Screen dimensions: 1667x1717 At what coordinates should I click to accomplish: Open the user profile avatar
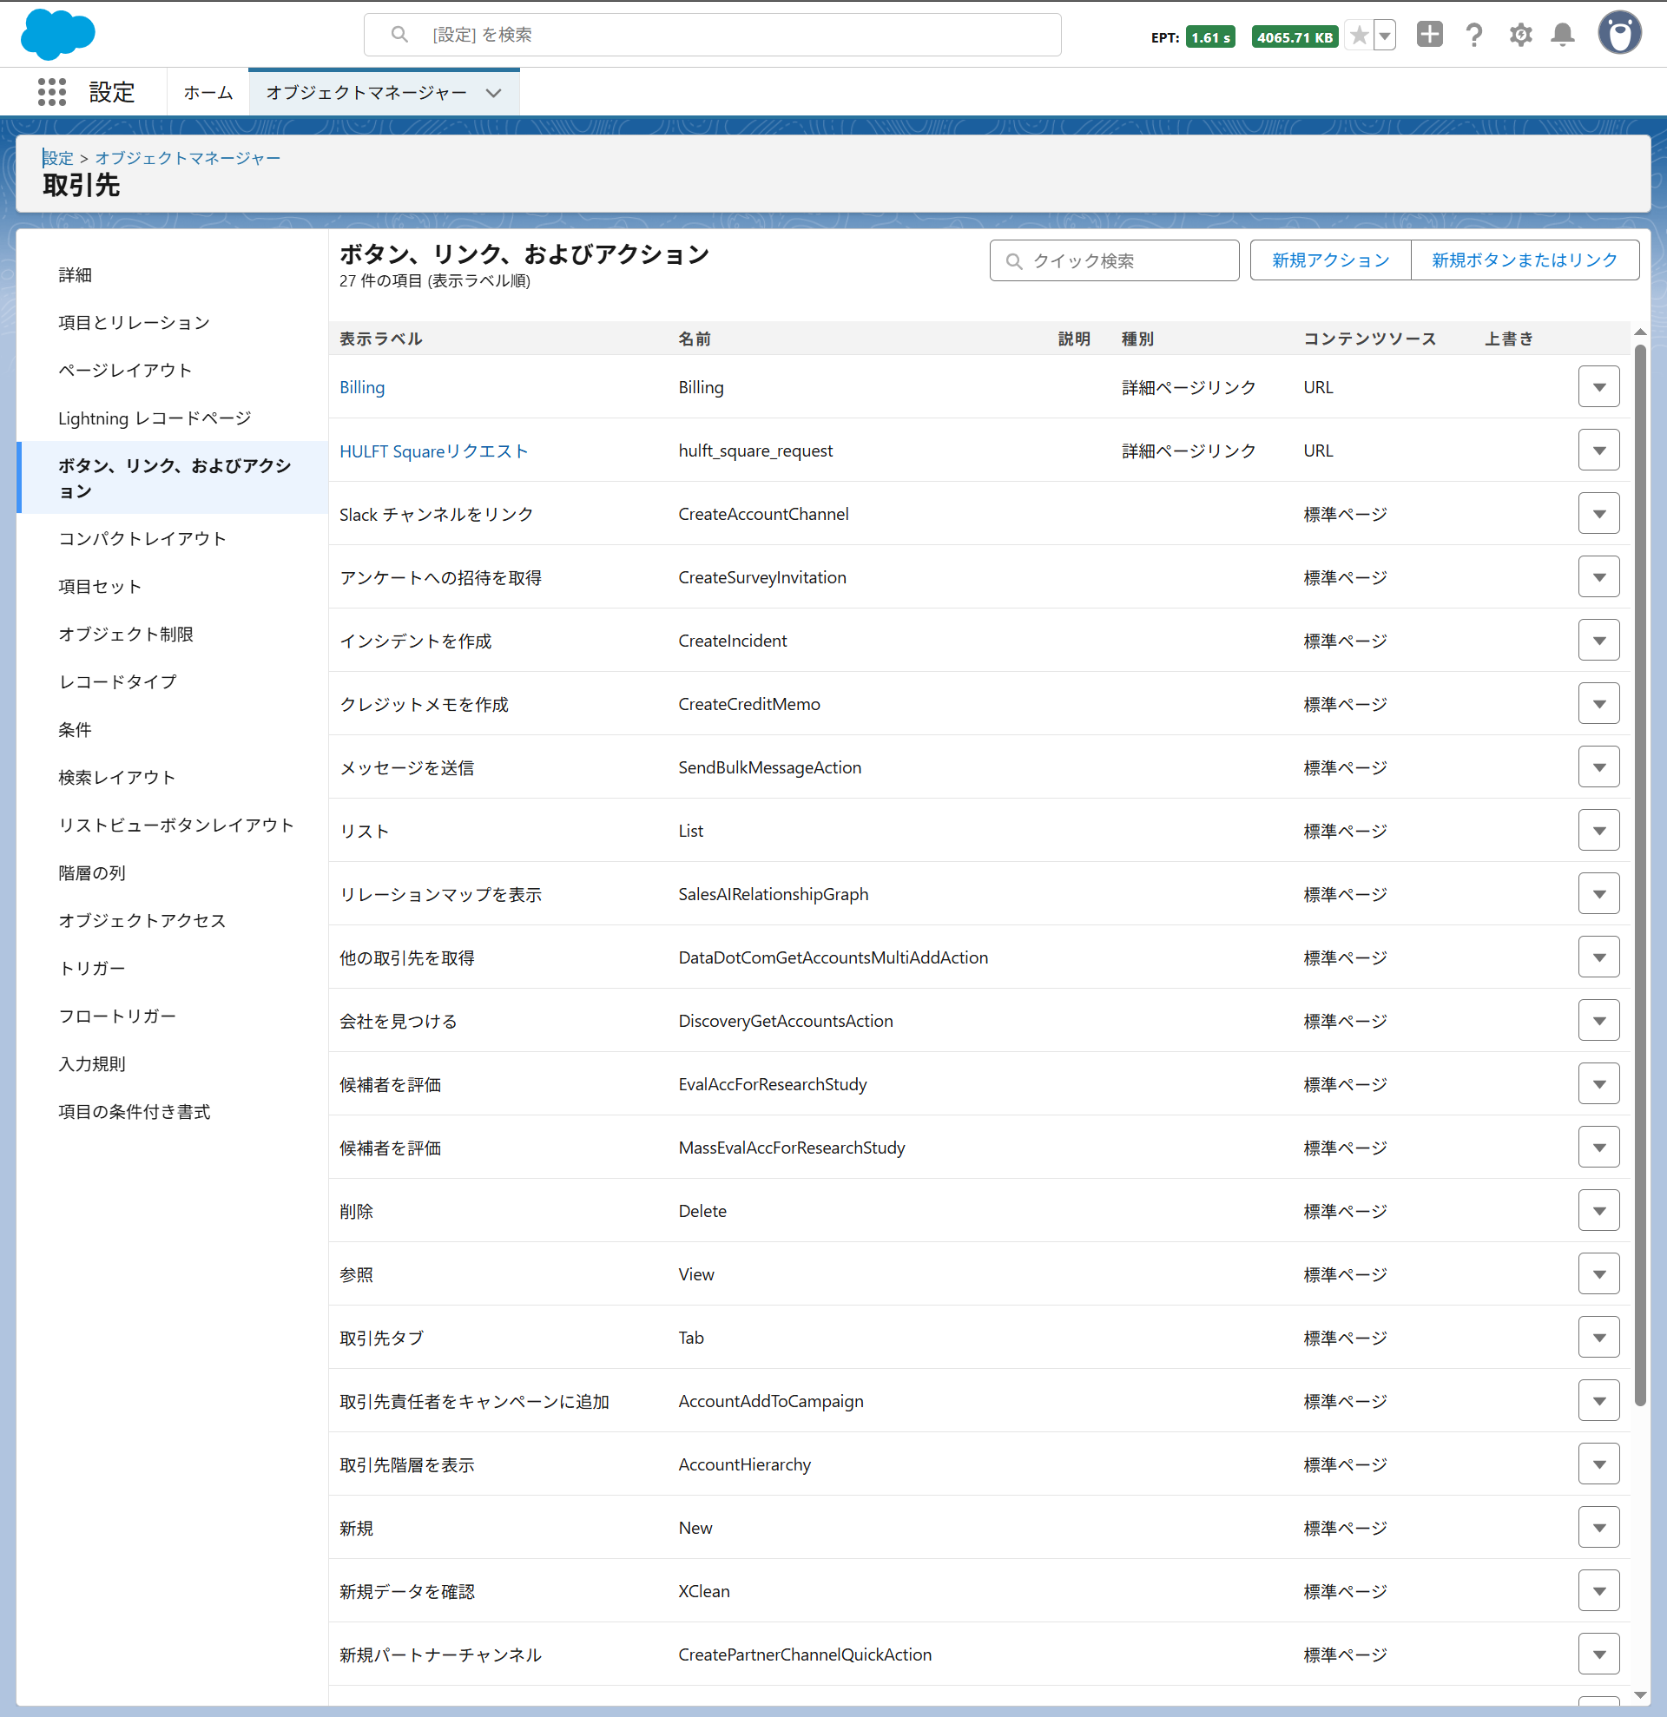point(1619,34)
